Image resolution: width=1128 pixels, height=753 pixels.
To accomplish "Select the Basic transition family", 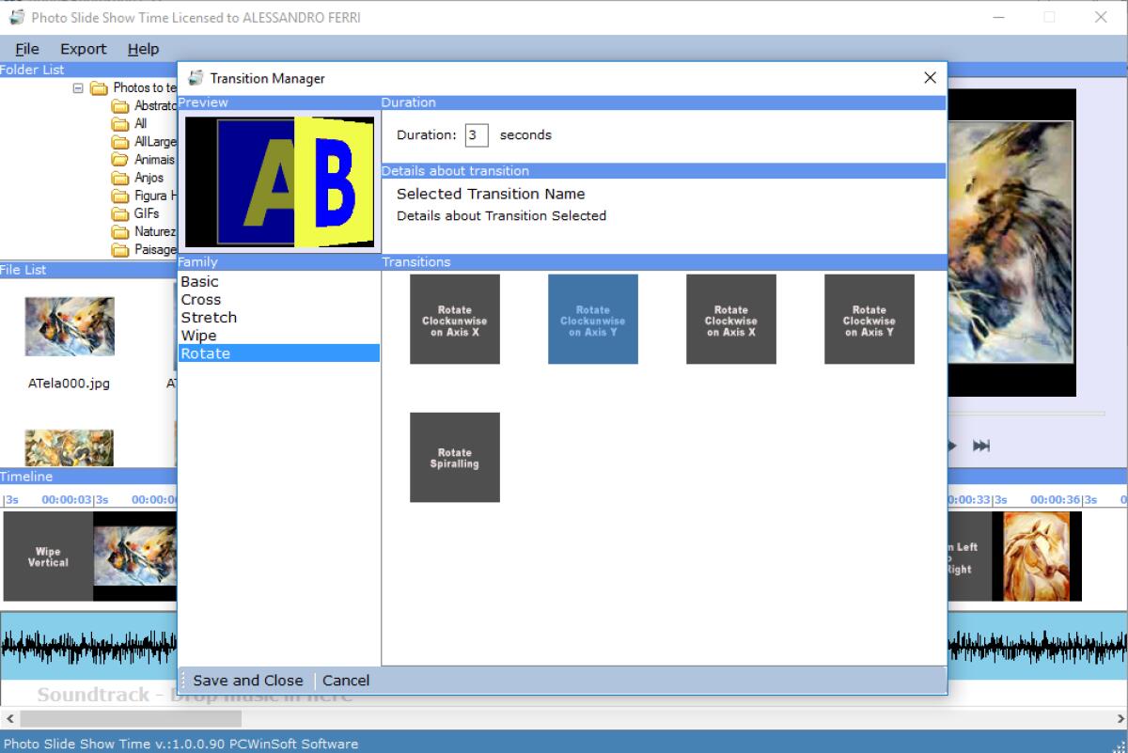I will [199, 282].
